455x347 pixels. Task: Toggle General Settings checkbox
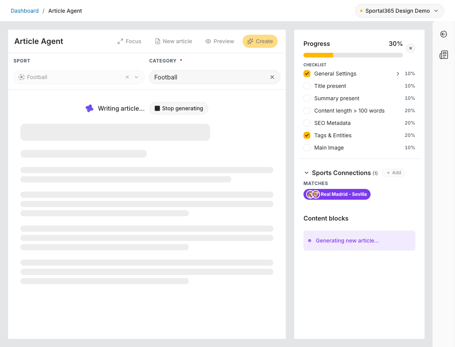coord(307,74)
